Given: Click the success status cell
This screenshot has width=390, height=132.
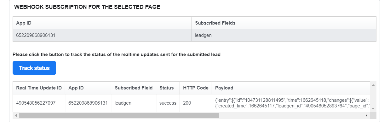Looking at the screenshot, I should coord(168,103).
